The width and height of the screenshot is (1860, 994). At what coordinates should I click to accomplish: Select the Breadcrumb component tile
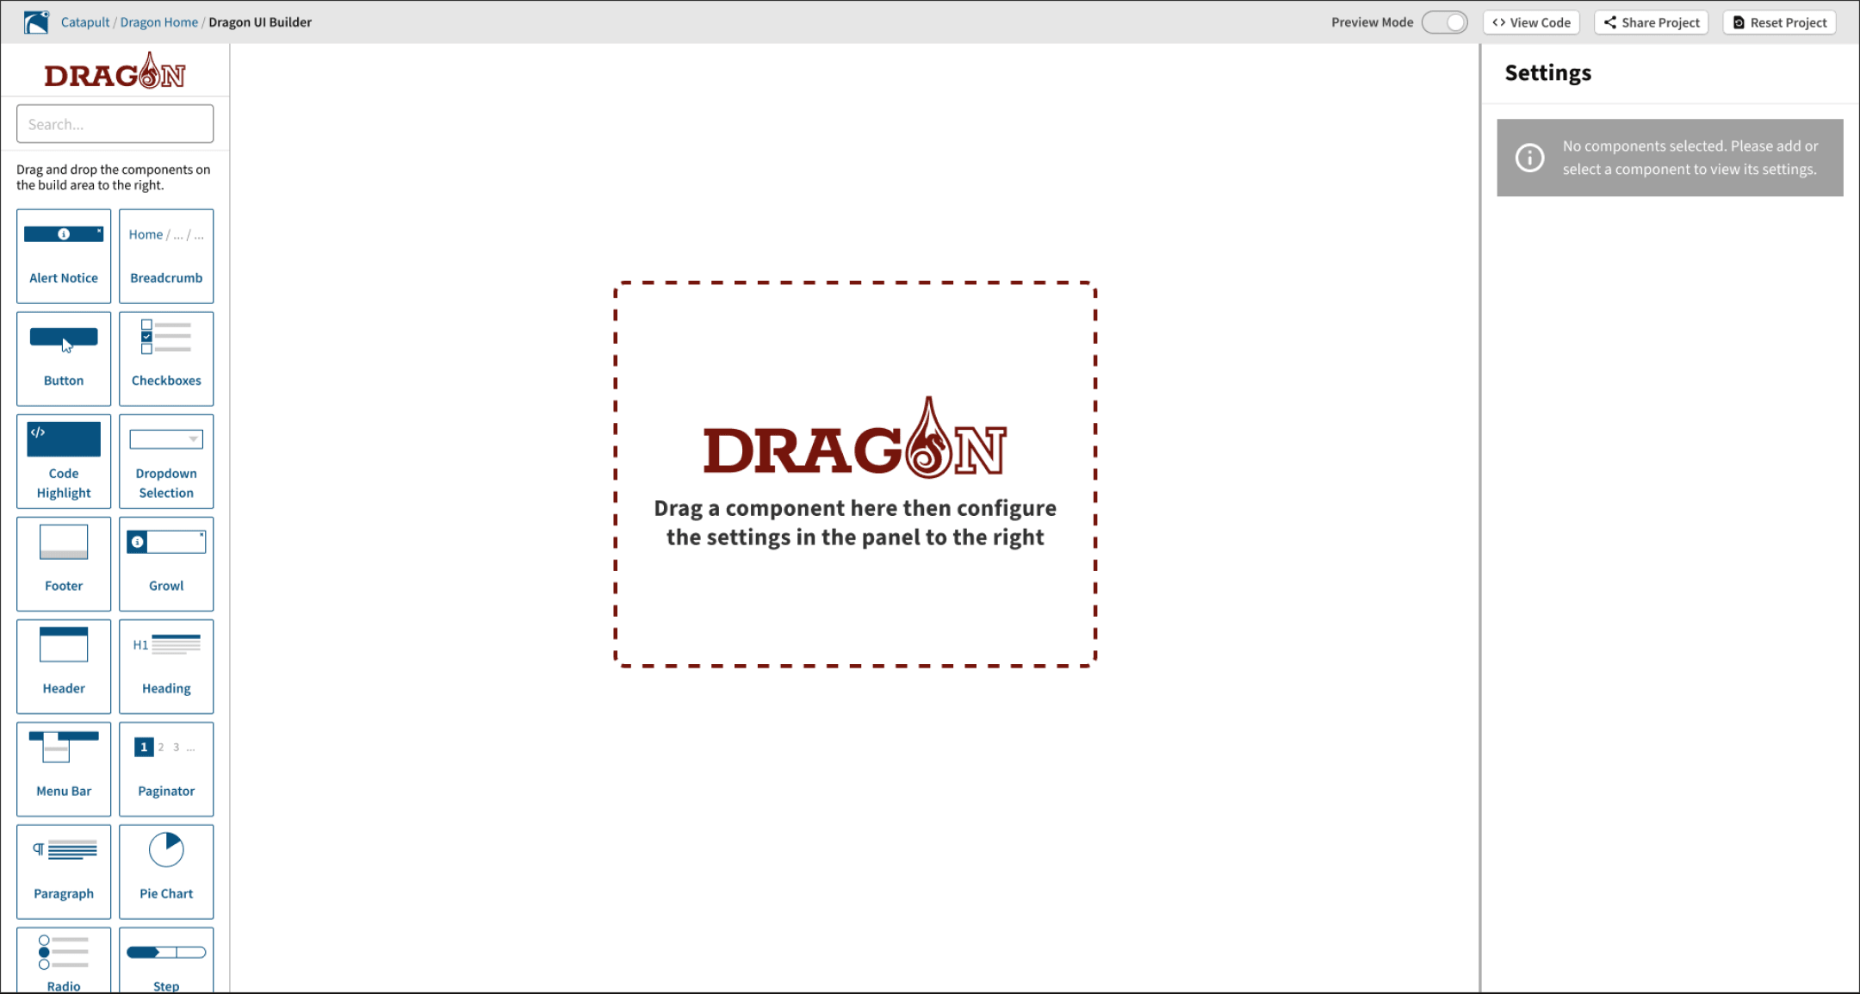(x=166, y=256)
